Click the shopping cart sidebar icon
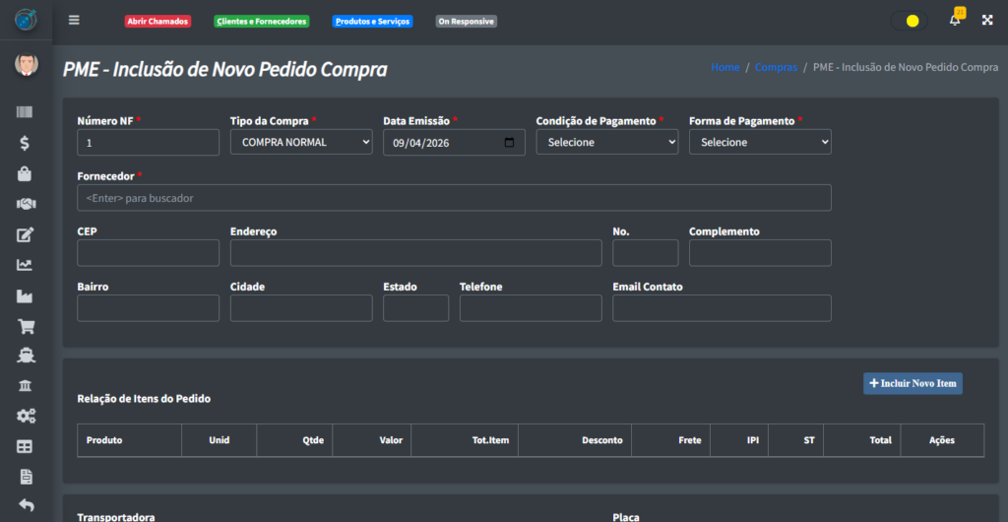This screenshot has width=1008, height=522. [26, 327]
